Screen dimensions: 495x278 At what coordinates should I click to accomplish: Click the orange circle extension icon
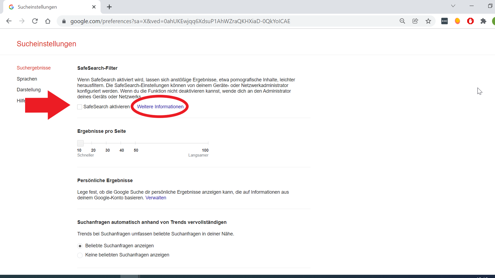tap(457, 21)
